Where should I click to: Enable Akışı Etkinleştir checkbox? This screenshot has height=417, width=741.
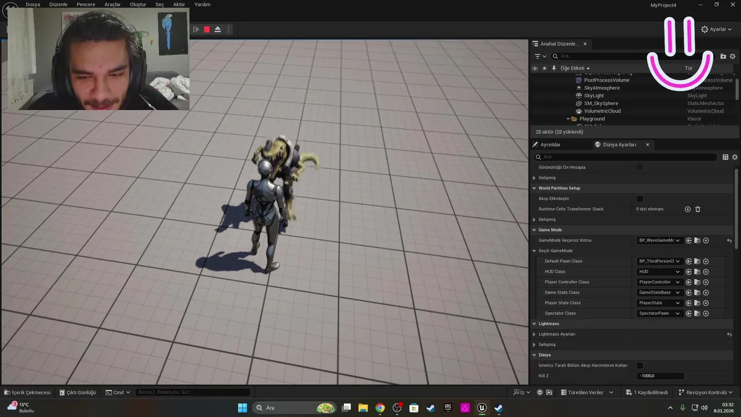point(640,199)
